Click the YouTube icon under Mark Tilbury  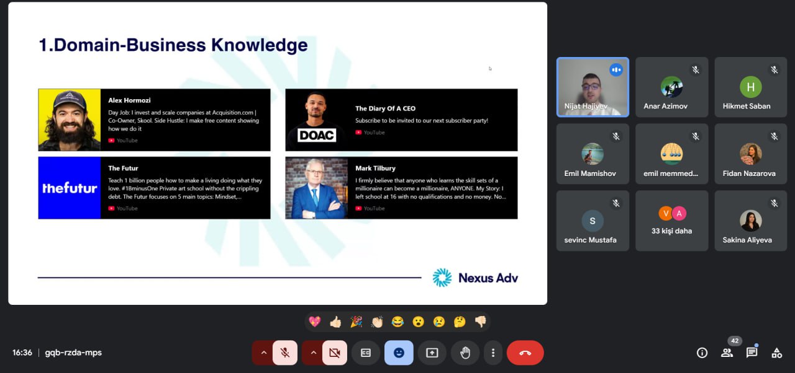click(358, 208)
